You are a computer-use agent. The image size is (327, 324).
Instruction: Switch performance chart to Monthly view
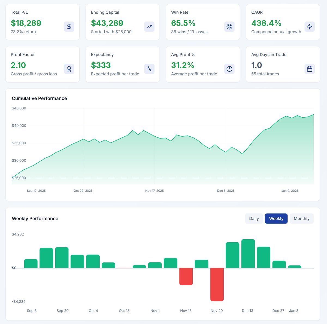pyautogui.click(x=302, y=219)
